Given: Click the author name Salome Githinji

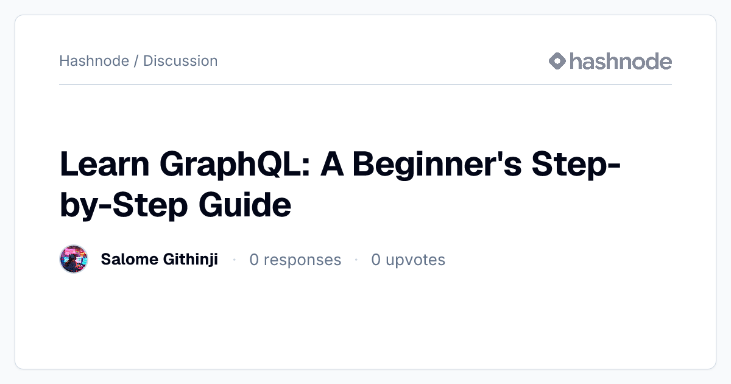Looking at the screenshot, I should point(160,260).
